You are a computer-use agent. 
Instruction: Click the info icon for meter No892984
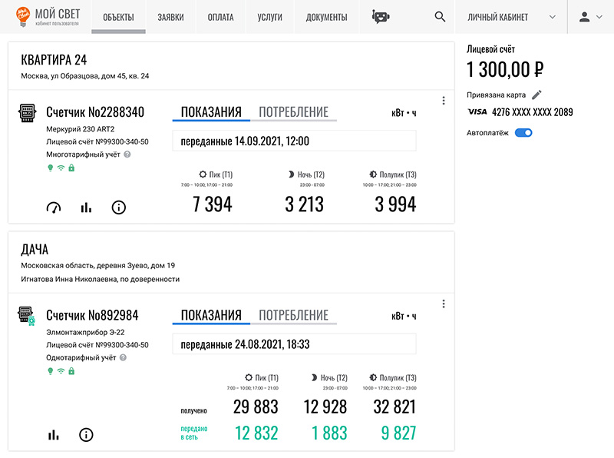tap(87, 435)
